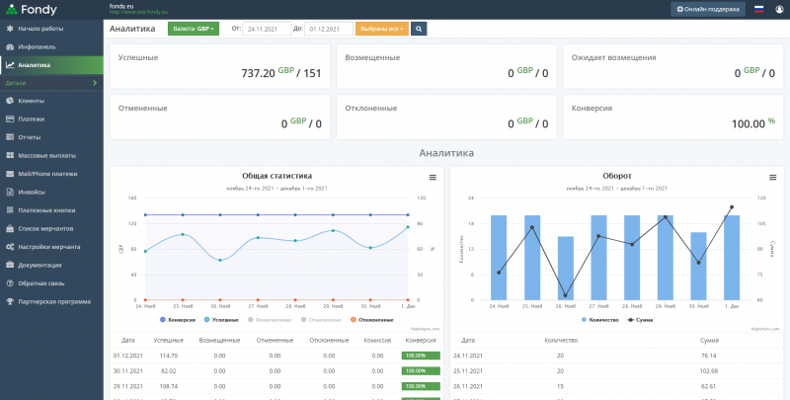The height and width of the screenshot is (400, 790).
Task: Click the От start date field
Action: point(267,29)
